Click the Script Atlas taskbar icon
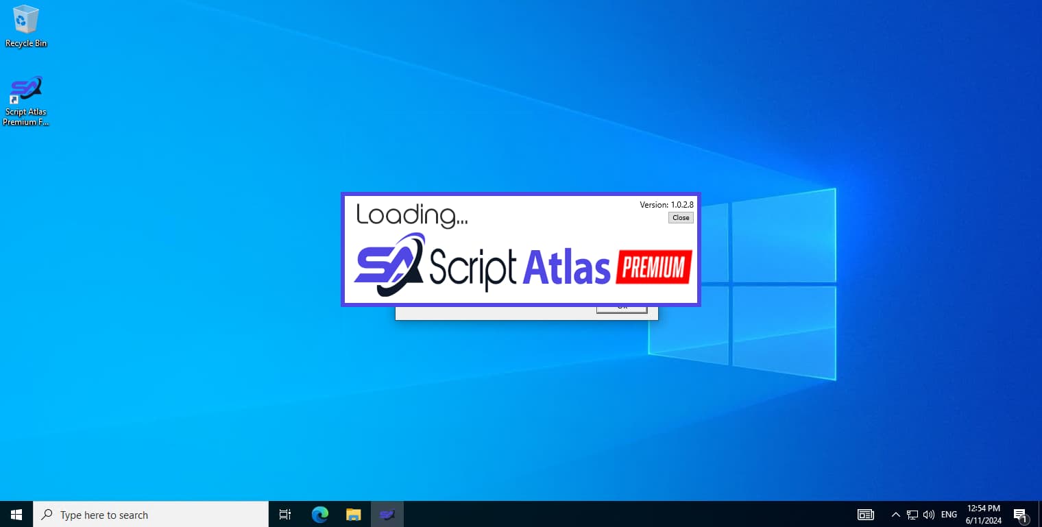Image resolution: width=1042 pixels, height=527 pixels. point(387,514)
